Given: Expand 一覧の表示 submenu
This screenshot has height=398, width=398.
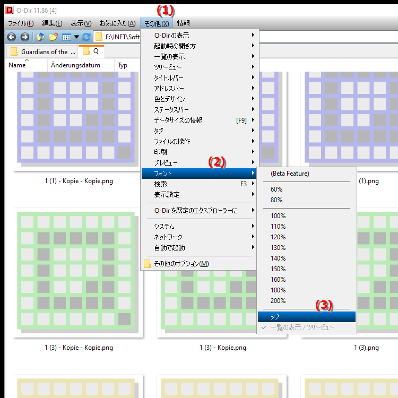Looking at the screenshot, I should [x=199, y=56].
